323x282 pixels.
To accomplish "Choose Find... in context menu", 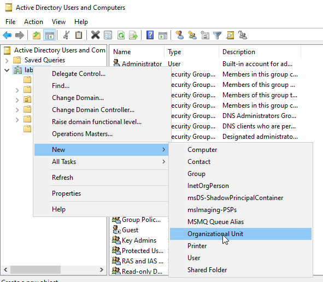I will click(x=101, y=86).
